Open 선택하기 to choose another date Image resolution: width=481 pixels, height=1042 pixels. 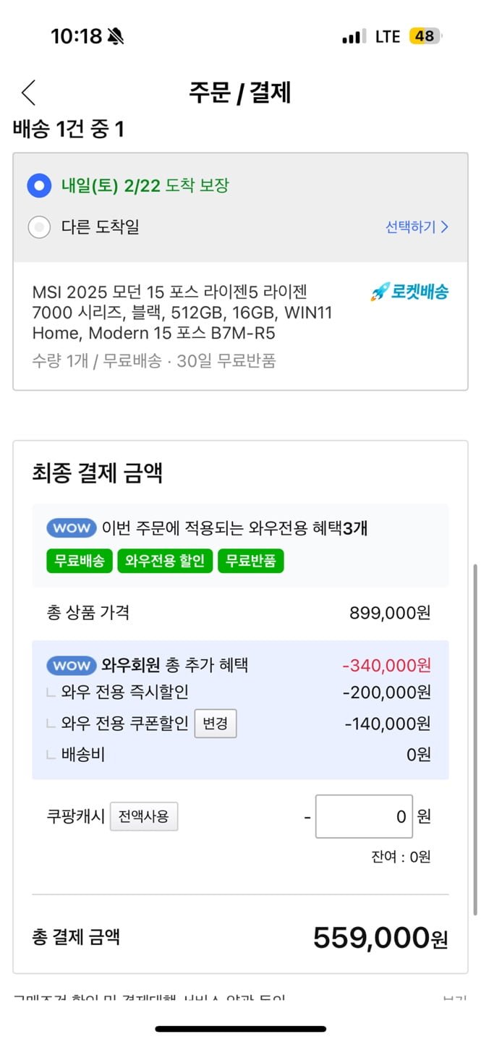point(417,227)
